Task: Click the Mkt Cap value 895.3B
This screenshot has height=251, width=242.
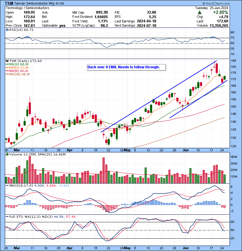Action: click(102, 12)
